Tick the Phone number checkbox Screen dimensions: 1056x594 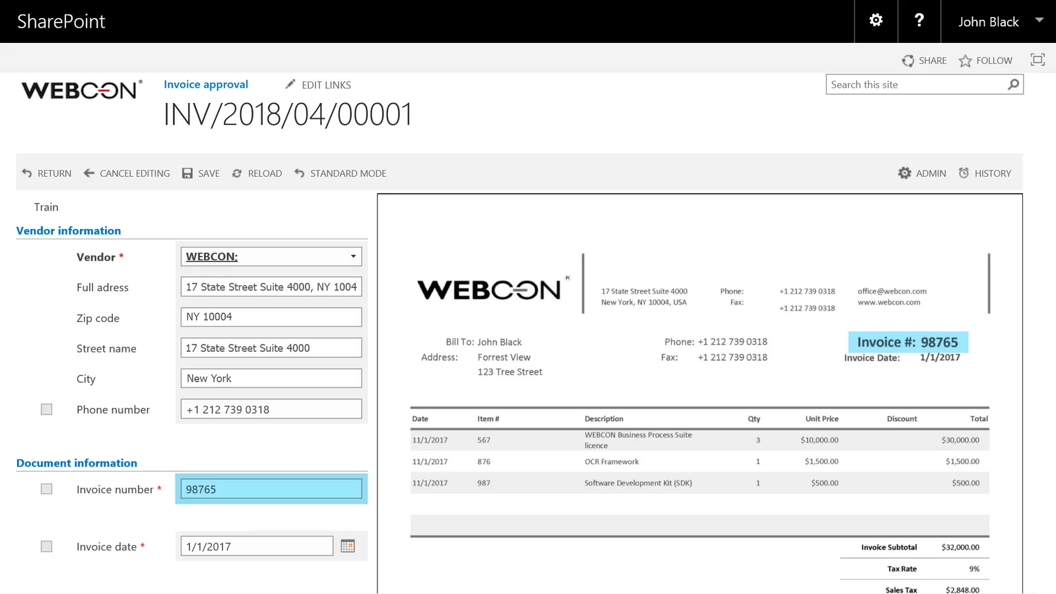46,409
